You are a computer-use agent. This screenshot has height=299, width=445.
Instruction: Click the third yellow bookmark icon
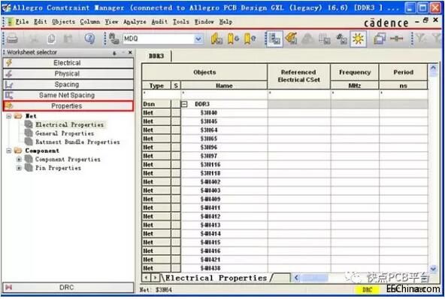tap(250, 38)
